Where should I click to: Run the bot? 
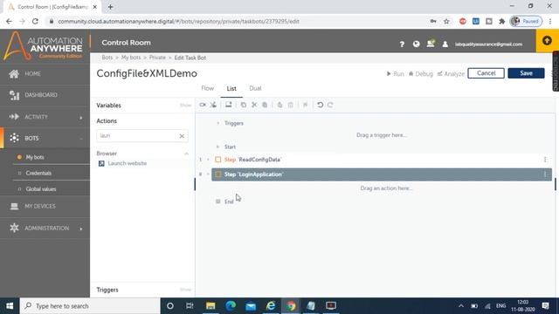pyautogui.click(x=395, y=73)
